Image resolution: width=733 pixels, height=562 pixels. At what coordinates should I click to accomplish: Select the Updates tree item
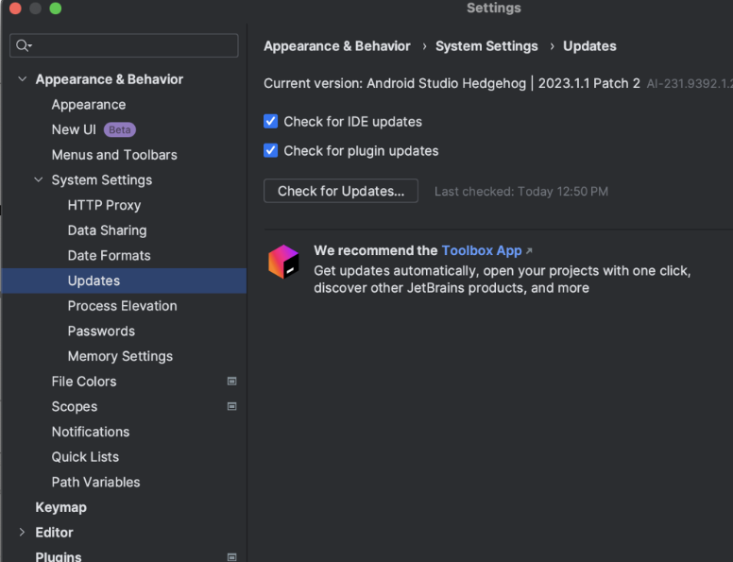(124, 281)
